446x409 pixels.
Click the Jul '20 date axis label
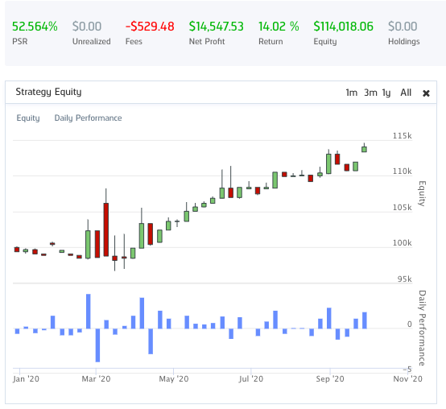(x=251, y=379)
